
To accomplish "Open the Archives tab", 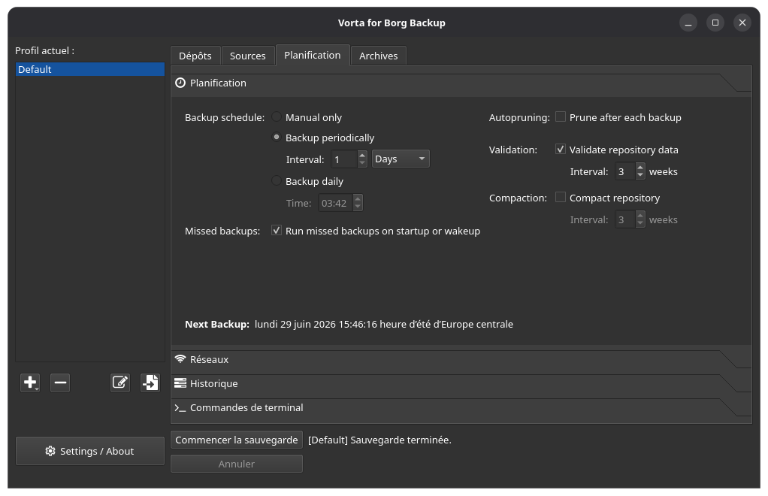I will click(379, 56).
